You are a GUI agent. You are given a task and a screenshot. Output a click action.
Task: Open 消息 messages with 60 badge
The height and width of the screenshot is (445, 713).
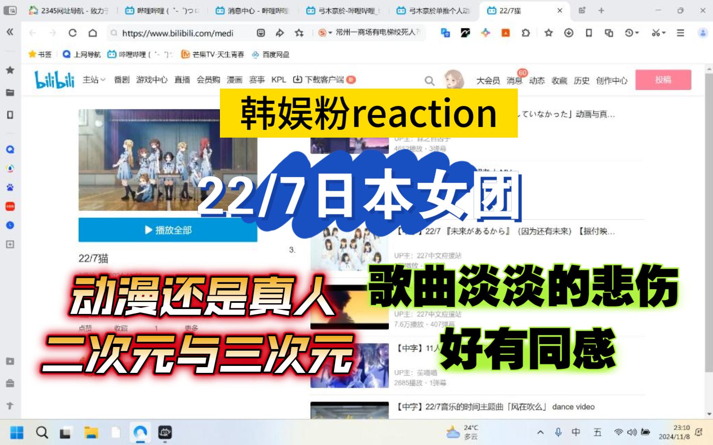(x=515, y=81)
